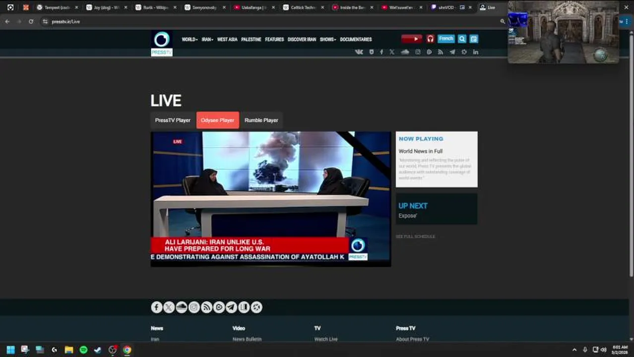Open the VK social icon in header
The height and width of the screenshot is (357, 634).
359,52
